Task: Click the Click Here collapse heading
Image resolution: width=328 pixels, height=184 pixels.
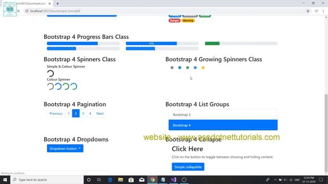Action: 187,149
